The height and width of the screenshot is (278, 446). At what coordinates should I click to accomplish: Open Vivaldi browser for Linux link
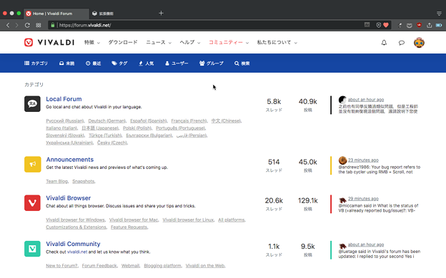[188, 220]
